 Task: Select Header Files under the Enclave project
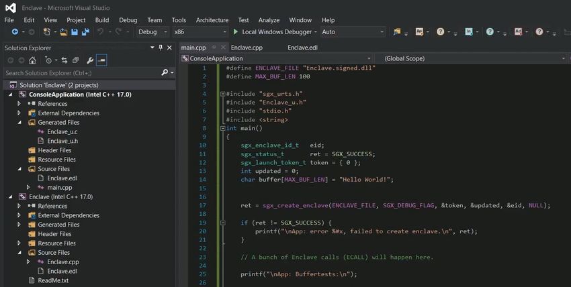pos(54,234)
